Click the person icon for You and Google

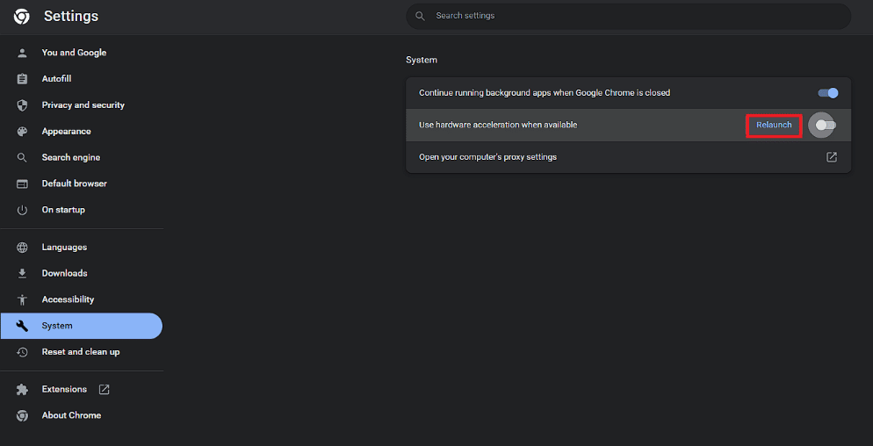(22, 53)
